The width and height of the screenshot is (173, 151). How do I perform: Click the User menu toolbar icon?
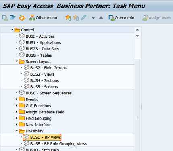pyautogui.click(x=5, y=18)
